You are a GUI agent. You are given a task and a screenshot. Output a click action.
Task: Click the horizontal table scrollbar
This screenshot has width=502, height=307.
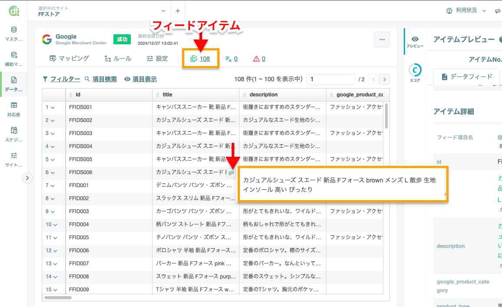(58, 298)
